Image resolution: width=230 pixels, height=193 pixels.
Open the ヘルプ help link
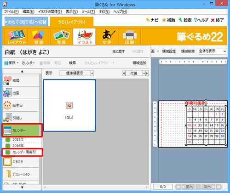click(x=201, y=20)
